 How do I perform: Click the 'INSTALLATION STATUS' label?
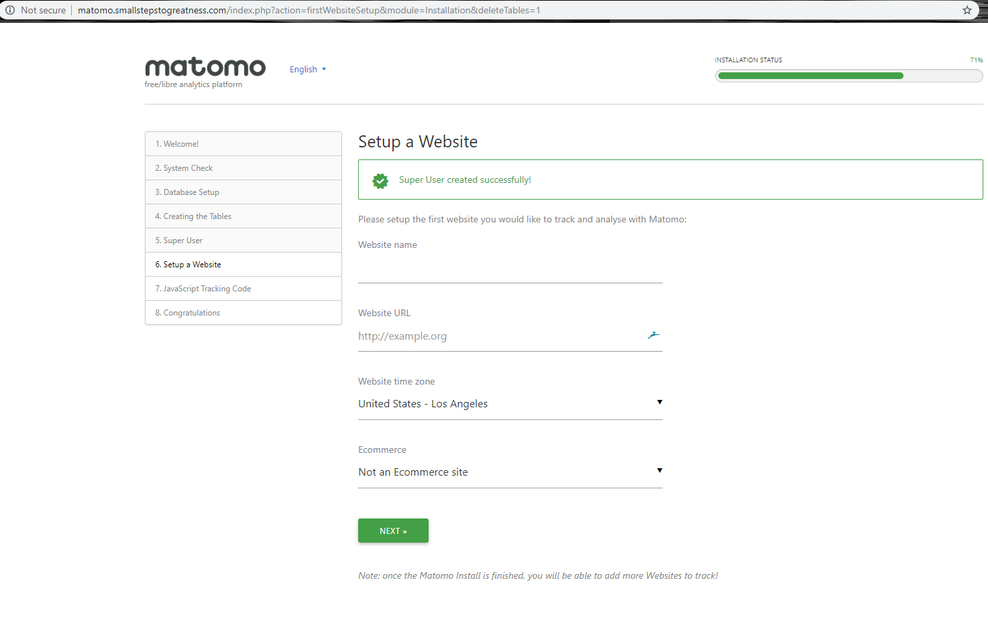click(x=748, y=60)
